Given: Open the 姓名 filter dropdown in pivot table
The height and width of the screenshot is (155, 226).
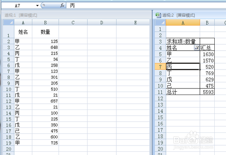Looking at the screenshot, I should tap(197, 48).
